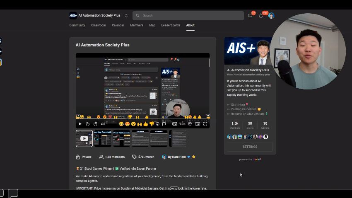Click the rewind icon in video player
This screenshot has width=352, height=198.
[88, 124]
